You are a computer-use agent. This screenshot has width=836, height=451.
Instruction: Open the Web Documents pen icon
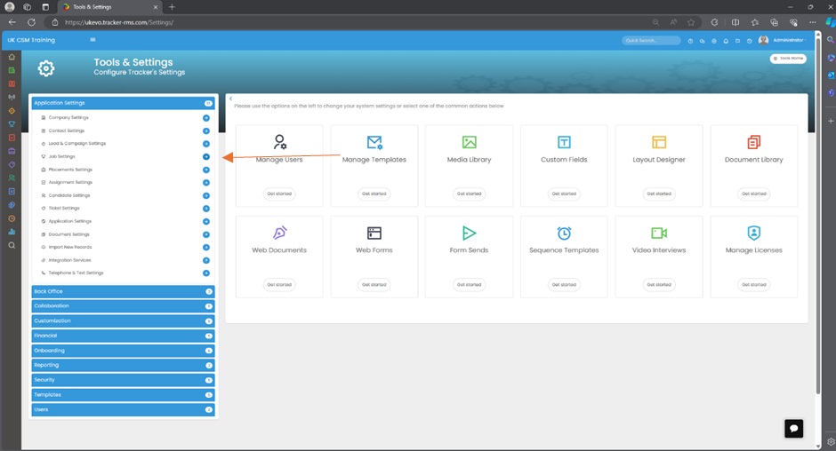point(280,233)
